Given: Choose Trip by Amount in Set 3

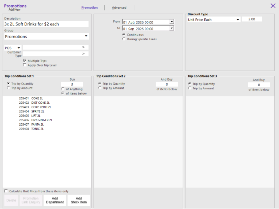Looking at the screenshot, I should click(190, 88).
